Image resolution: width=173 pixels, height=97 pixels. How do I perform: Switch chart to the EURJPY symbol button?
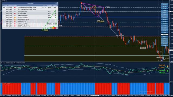pyautogui.click(x=165, y=11)
